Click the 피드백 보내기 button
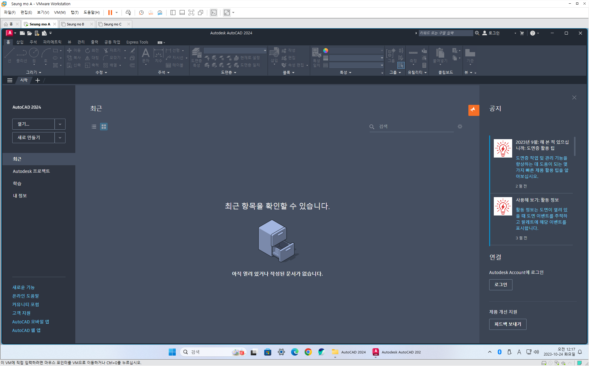This screenshot has height=366, width=589. [508, 324]
